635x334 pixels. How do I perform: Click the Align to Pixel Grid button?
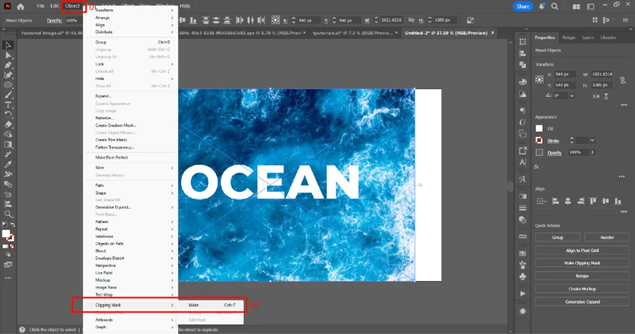tap(582, 251)
